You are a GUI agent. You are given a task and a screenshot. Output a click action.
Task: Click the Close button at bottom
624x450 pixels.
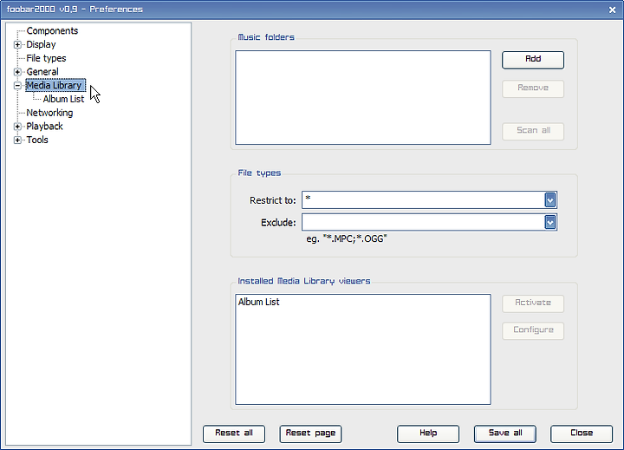pyautogui.click(x=582, y=434)
